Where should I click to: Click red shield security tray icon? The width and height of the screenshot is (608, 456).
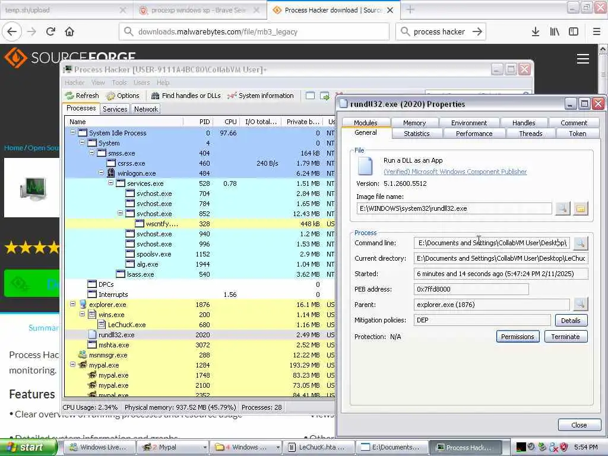(564, 447)
